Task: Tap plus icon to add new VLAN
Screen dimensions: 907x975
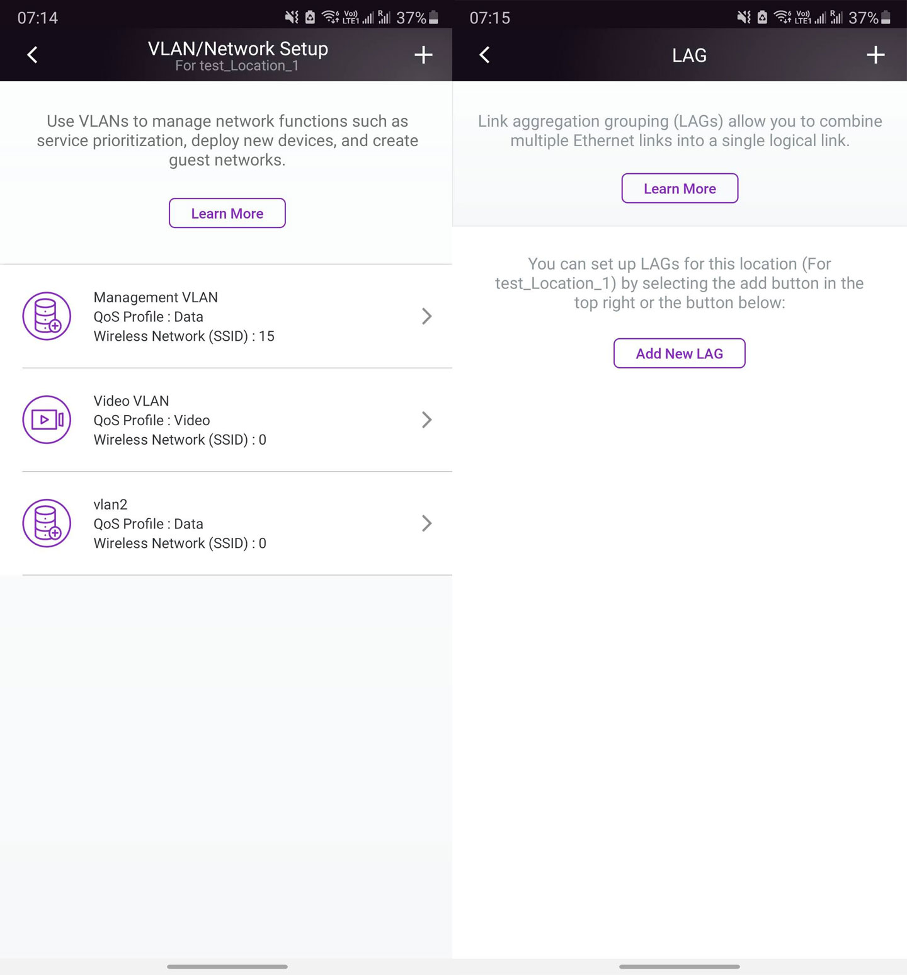Action: 423,55
